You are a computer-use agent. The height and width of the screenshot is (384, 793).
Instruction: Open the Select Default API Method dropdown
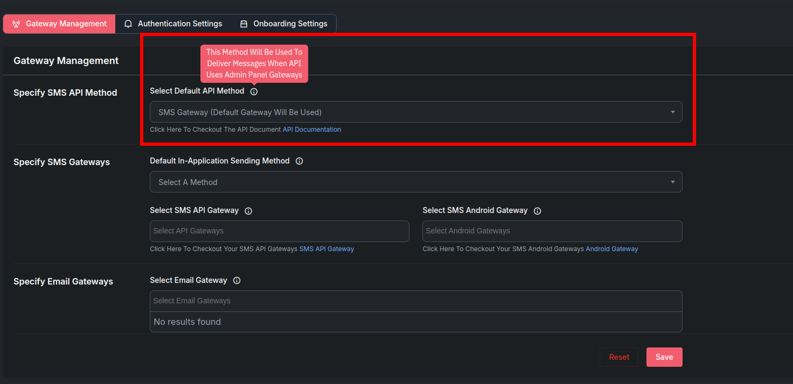(x=415, y=112)
